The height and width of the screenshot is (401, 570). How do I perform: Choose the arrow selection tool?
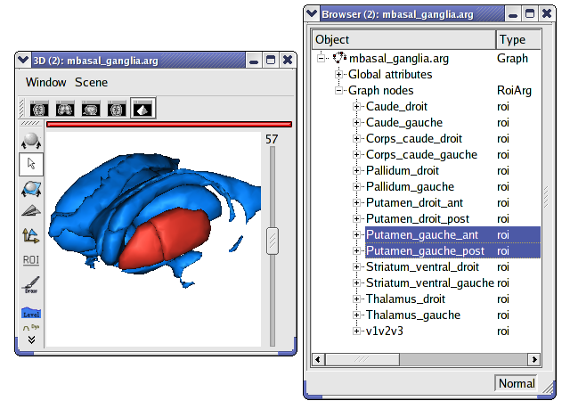[x=30, y=164]
